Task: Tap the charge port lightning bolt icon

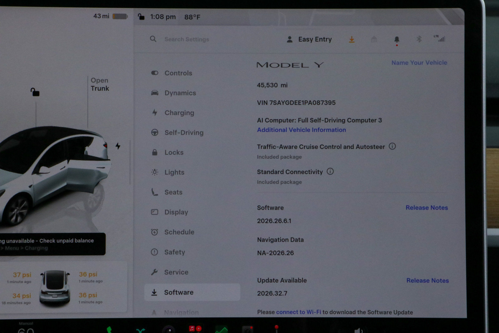Action: coord(118,146)
